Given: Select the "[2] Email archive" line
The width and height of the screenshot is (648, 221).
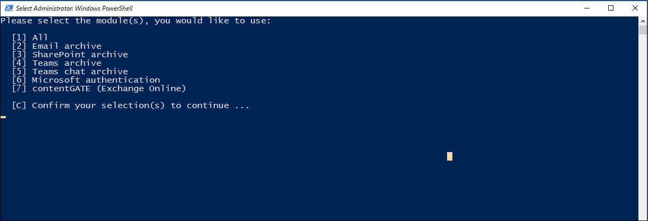Looking at the screenshot, I should pos(56,46).
